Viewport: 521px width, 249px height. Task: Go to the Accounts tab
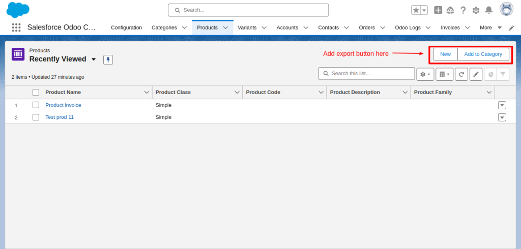click(287, 27)
